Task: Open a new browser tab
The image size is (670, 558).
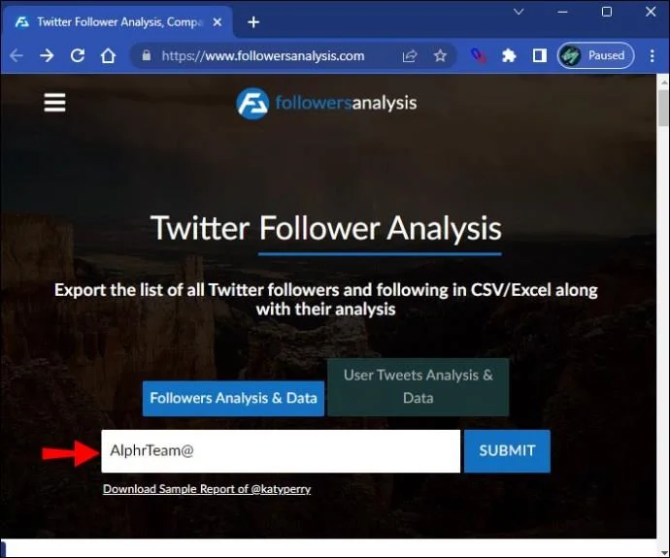Action: 253,22
